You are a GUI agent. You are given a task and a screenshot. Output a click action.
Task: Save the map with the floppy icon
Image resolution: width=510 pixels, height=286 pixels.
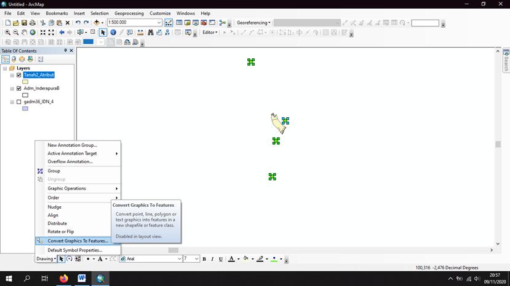point(24,23)
